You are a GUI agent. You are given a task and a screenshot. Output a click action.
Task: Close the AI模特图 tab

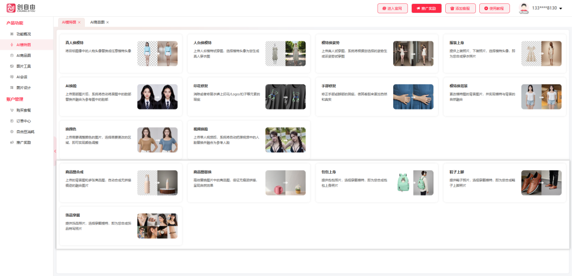(79, 22)
